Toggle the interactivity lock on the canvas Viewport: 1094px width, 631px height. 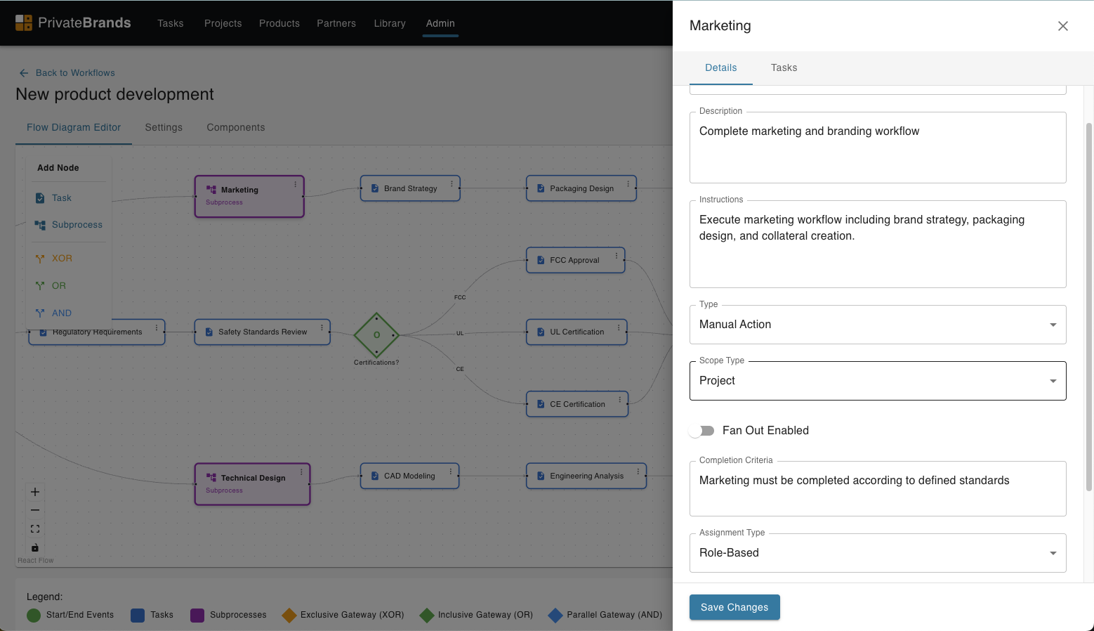[x=34, y=547]
